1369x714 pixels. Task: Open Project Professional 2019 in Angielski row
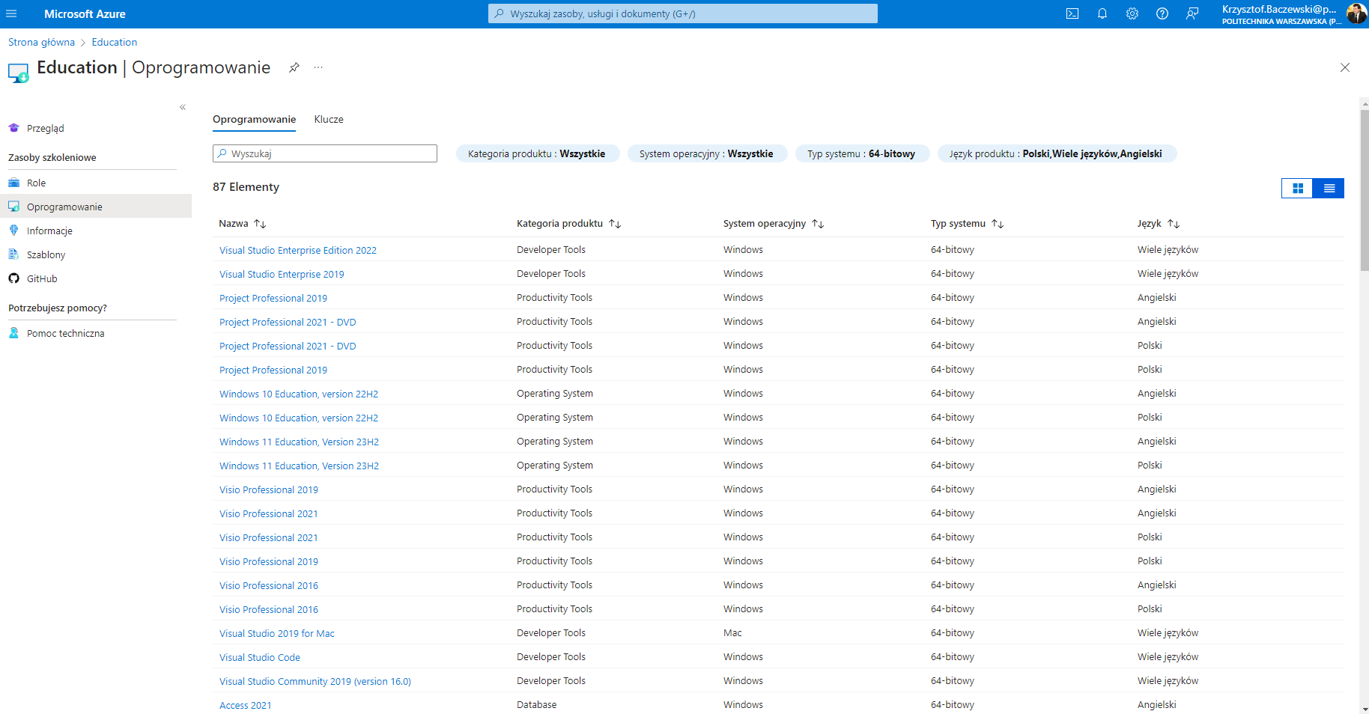(x=273, y=298)
